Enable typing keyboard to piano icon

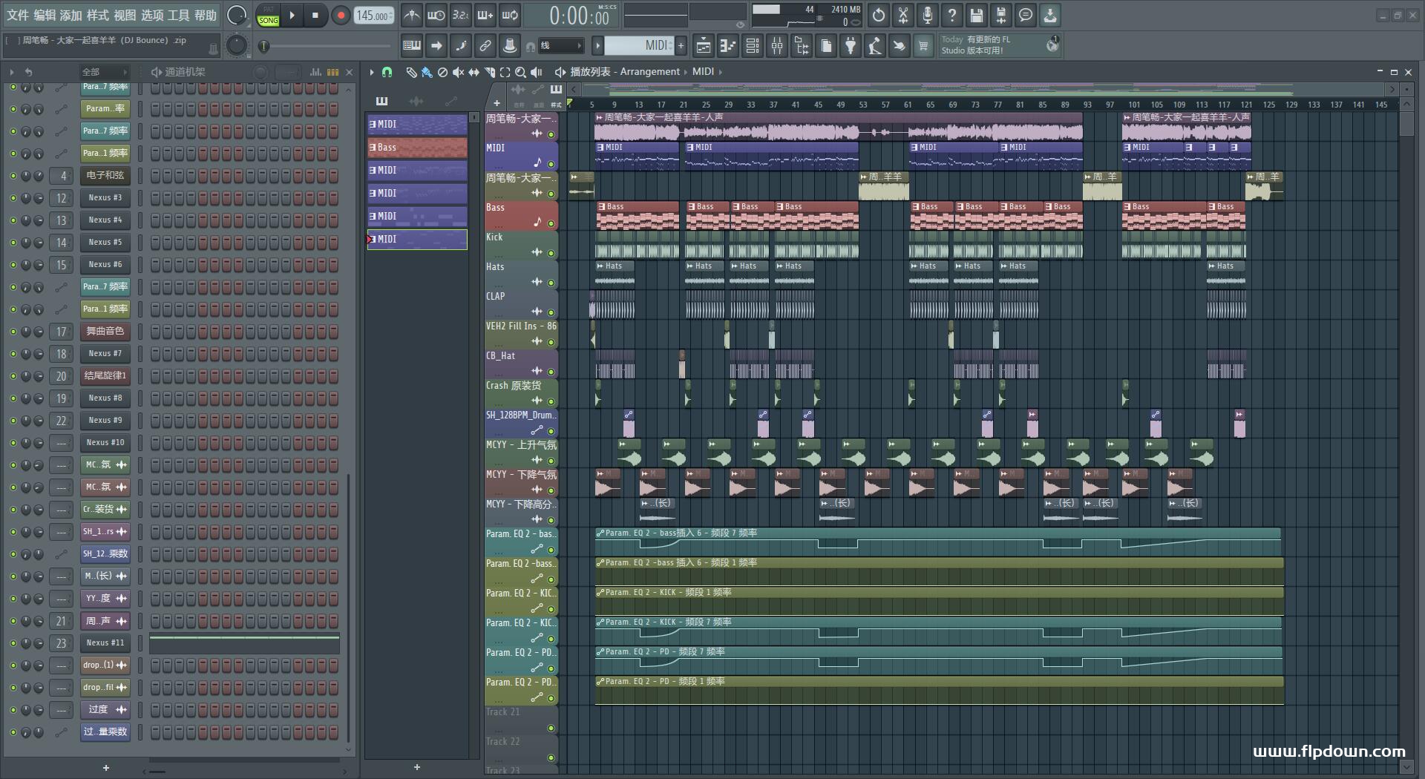tap(411, 46)
